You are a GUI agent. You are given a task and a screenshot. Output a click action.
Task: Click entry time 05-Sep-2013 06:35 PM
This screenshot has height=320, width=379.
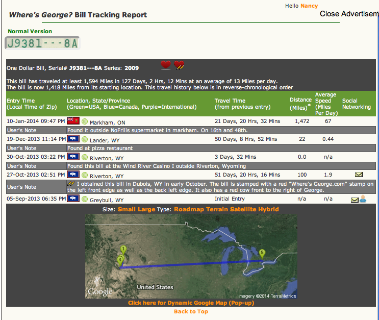coord(36,199)
